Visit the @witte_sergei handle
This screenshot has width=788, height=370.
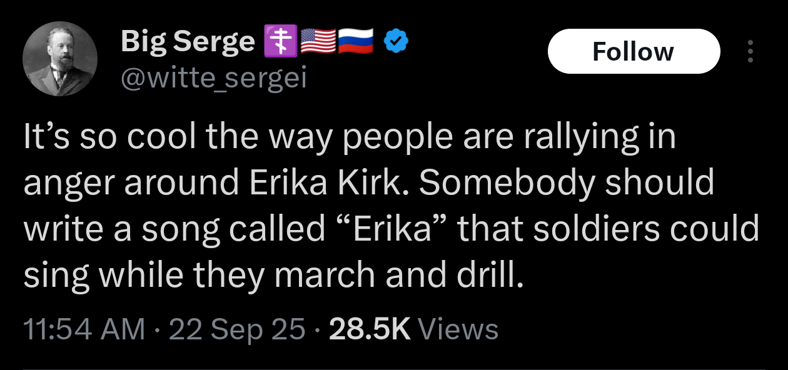point(213,79)
